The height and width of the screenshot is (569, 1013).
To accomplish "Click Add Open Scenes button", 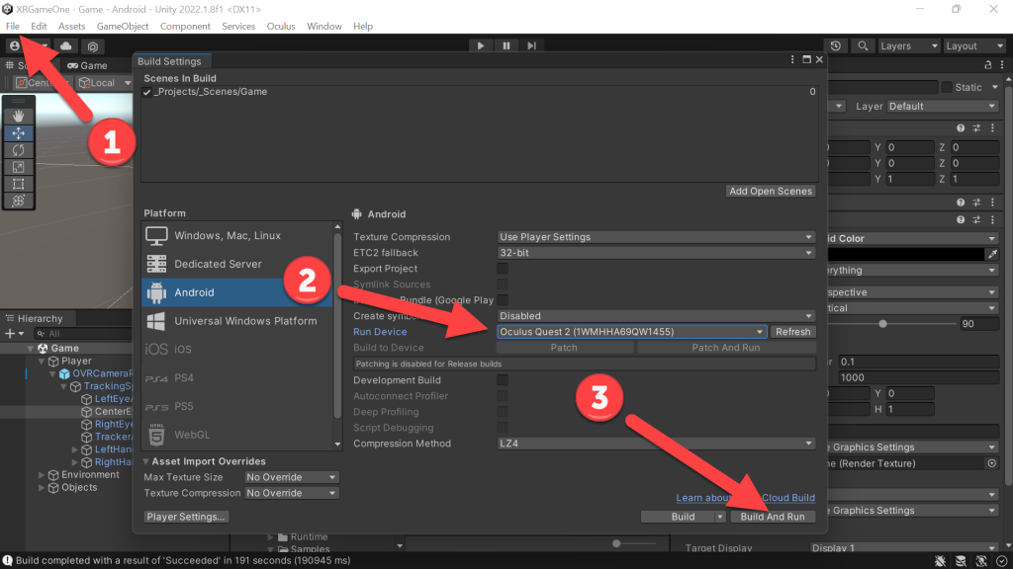I will [x=771, y=191].
